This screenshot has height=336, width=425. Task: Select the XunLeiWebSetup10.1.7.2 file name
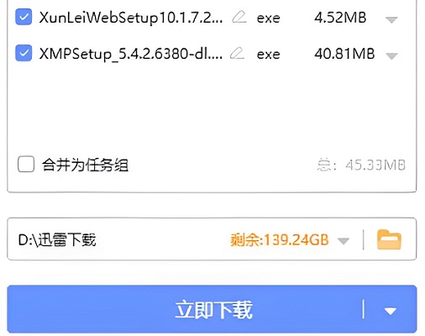click(x=131, y=18)
